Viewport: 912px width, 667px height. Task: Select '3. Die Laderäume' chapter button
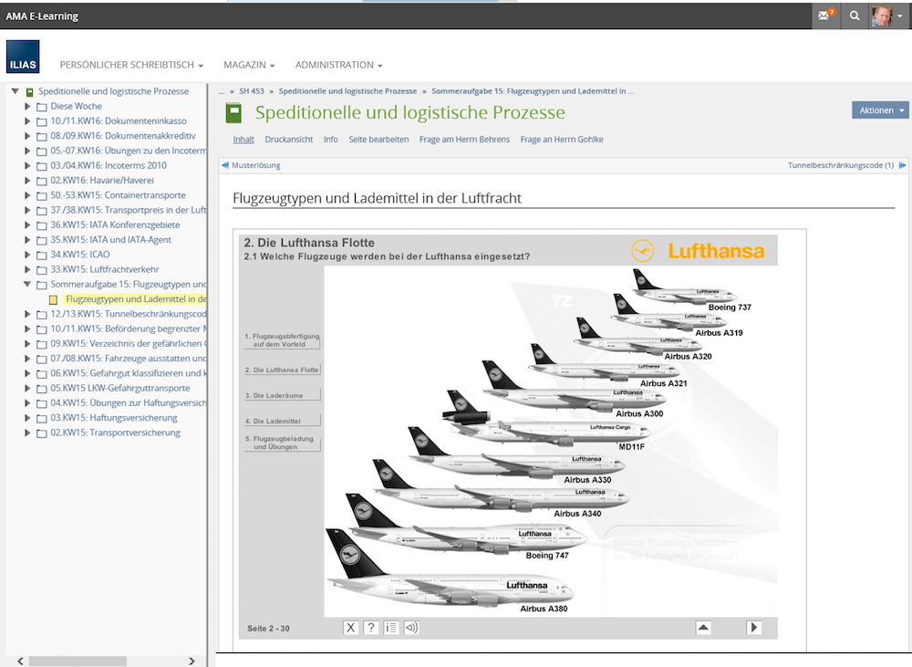pyautogui.click(x=281, y=395)
